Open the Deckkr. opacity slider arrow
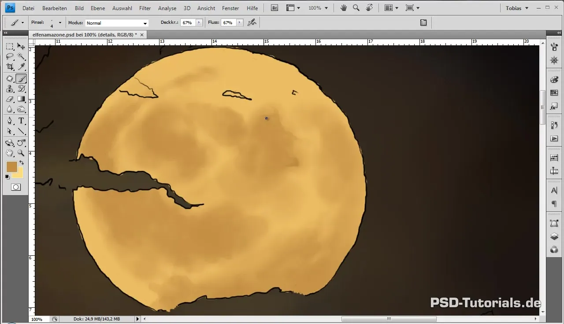This screenshot has width=564, height=324. 199,22
